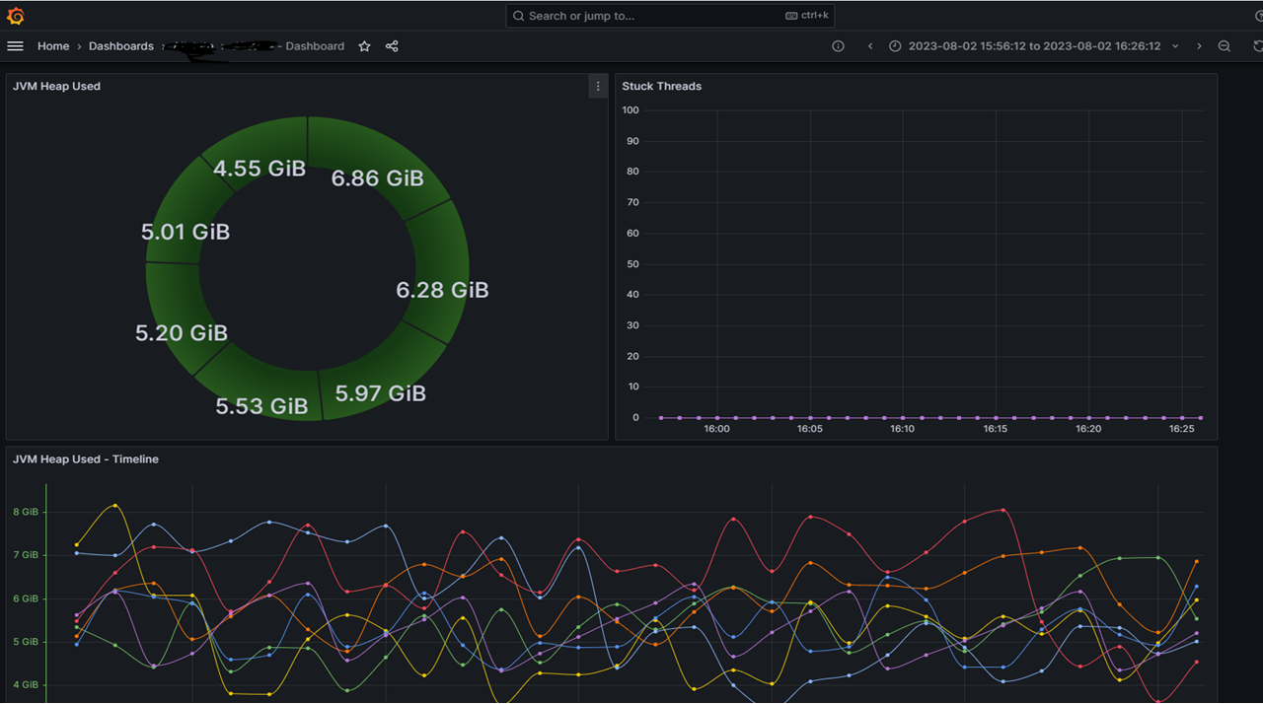
Task: Click the Stuck Threads panel title
Action: click(x=661, y=86)
